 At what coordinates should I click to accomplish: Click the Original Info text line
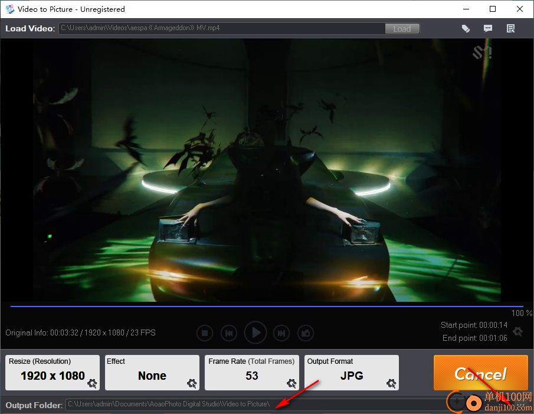[x=80, y=332]
